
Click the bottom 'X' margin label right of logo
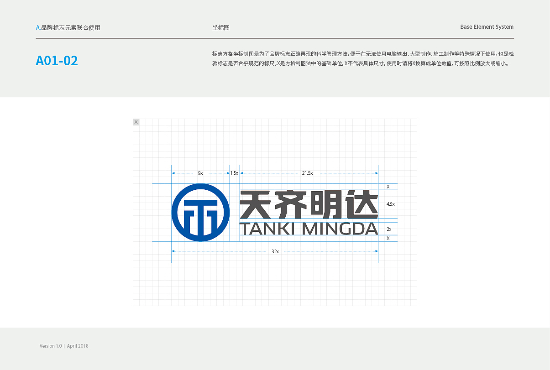[x=388, y=238]
